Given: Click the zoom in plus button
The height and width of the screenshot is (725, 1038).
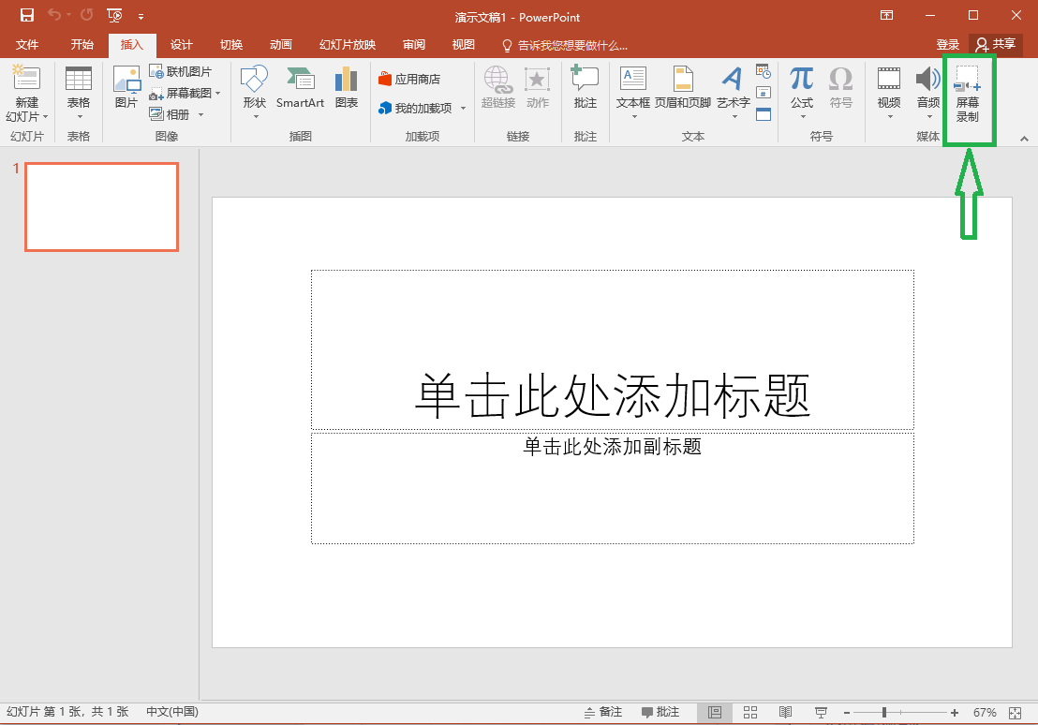Looking at the screenshot, I should tap(955, 713).
